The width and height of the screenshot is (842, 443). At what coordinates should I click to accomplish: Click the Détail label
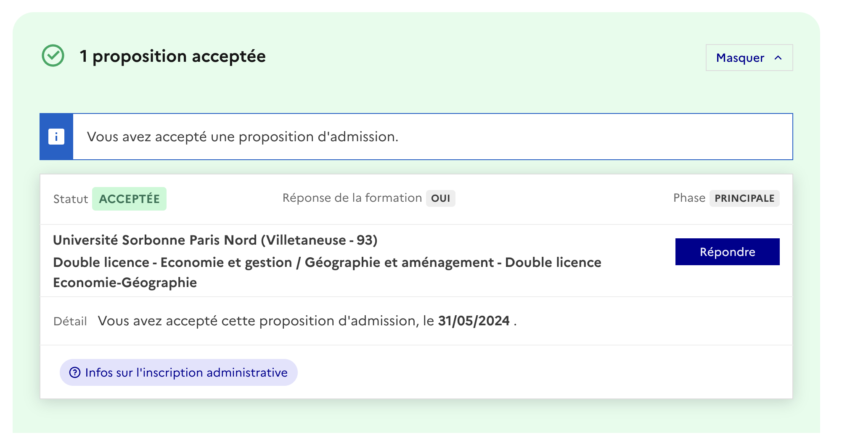coord(70,321)
